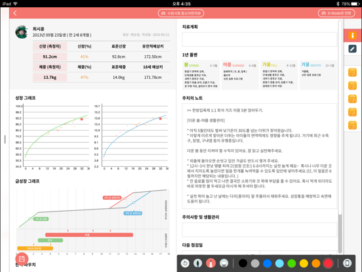The height and width of the screenshot is (272, 362).
Task: Click the measured weight value 13.7kg
Action: click(50, 78)
